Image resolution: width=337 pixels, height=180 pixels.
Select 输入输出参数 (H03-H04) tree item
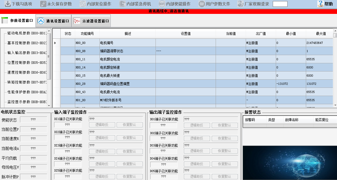tap(27, 53)
